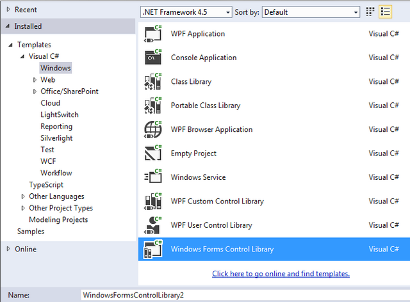This screenshot has width=410, height=302.
Task: Select the Windows Forms Control Library name
Action: [x=222, y=249]
